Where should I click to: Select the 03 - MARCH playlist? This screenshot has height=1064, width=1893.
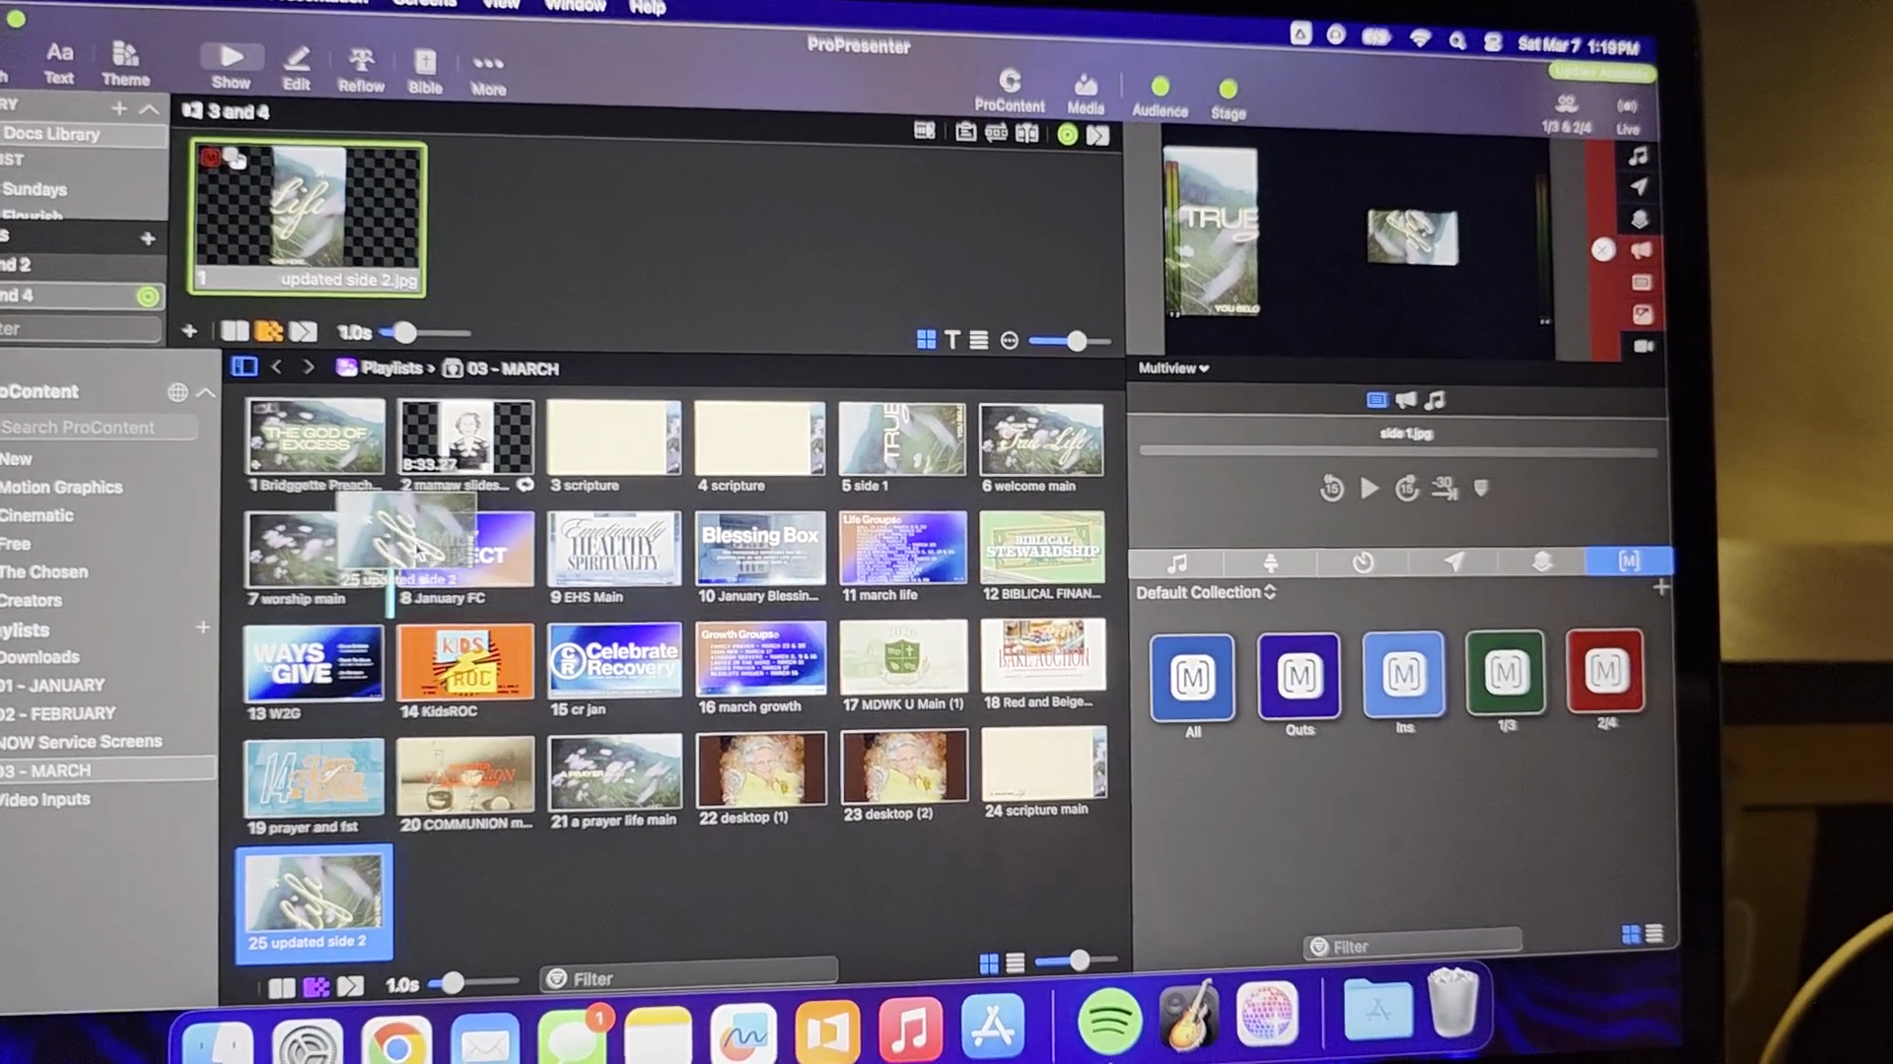pos(61,770)
